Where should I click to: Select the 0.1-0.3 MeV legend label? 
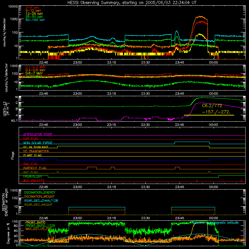(x=35, y=67)
